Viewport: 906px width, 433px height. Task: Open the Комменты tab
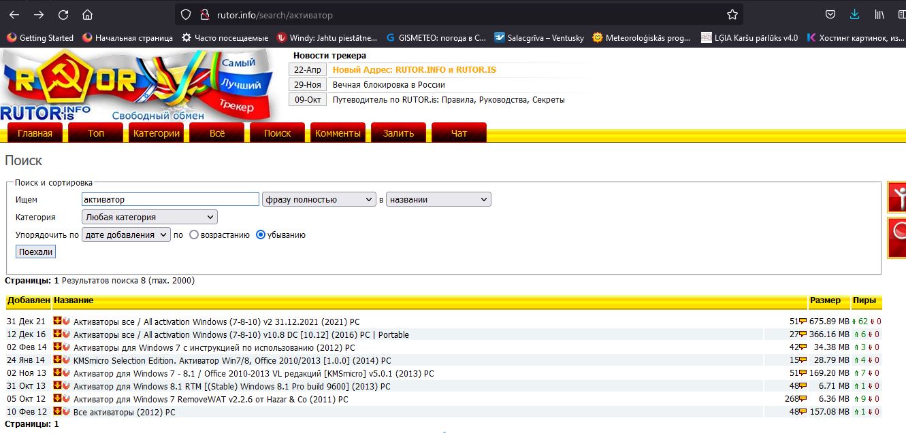338,133
